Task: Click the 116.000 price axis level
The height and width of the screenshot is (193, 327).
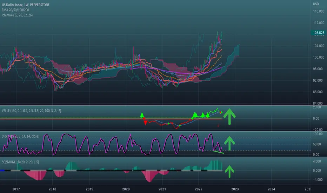Action: (x=319, y=11)
